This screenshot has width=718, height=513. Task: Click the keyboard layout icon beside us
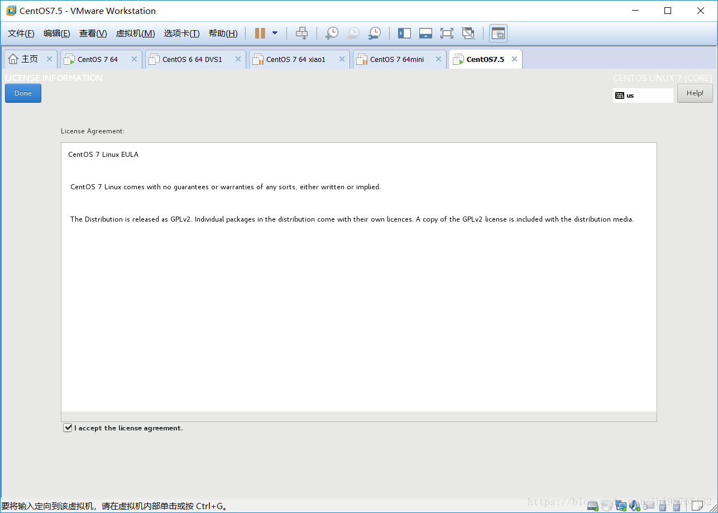pyautogui.click(x=619, y=95)
